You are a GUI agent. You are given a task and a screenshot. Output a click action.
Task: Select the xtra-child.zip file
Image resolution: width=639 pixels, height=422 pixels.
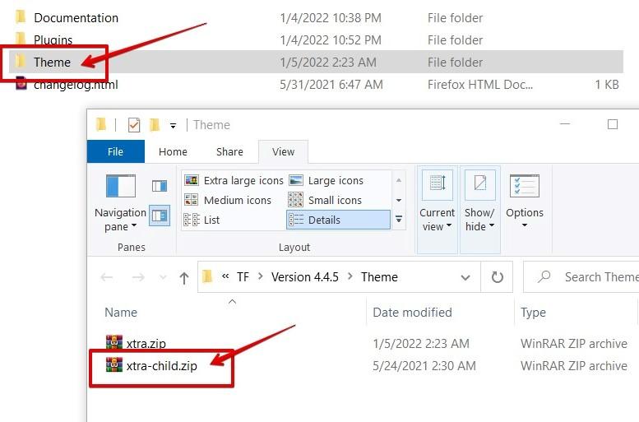(161, 365)
